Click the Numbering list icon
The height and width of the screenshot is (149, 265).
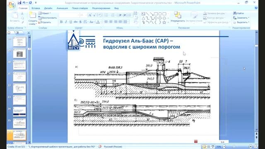[113, 15]
